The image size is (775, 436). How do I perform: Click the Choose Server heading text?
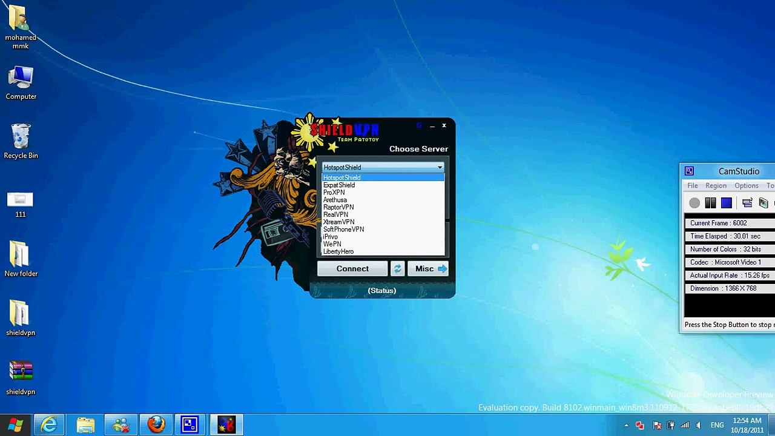[x=419, y=149]
